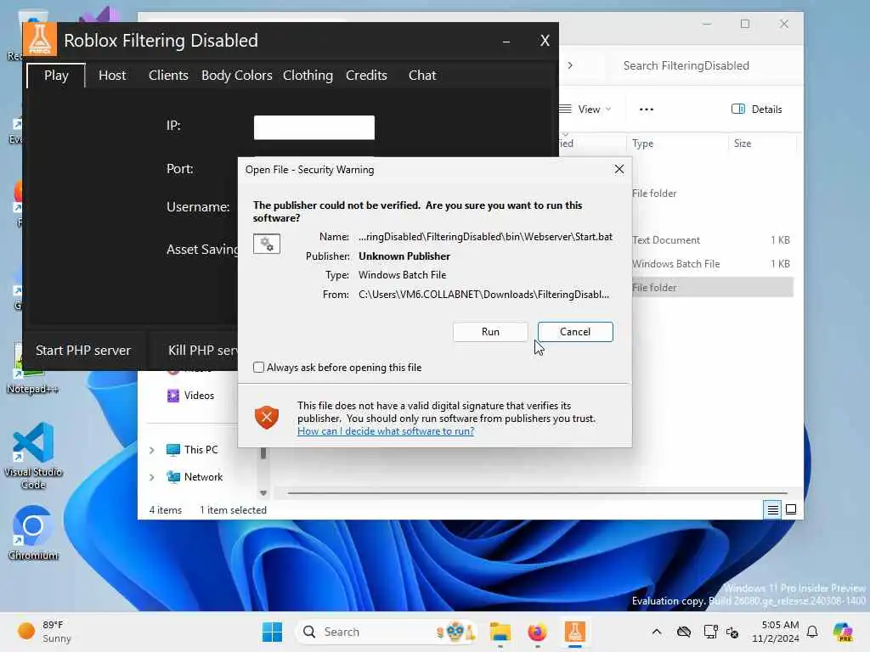Image resolution: width=870 pixels, height=652 pixels.
Task: Click the batch file gear icon in dialog
Action: (x=267, y=244)
